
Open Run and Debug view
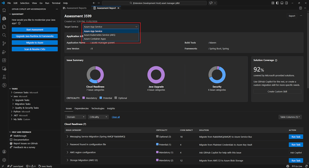click(x=4, y=52)
